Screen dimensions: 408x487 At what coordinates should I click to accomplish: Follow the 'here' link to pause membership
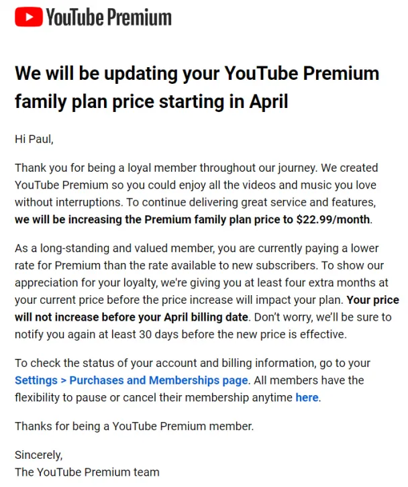pyautogui.click(x=307, y=397)
